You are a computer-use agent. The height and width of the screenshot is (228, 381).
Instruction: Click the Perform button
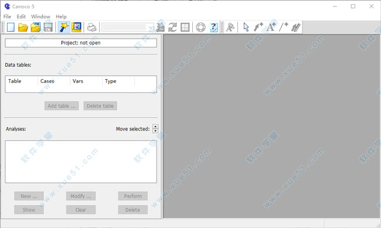(132, 196)
